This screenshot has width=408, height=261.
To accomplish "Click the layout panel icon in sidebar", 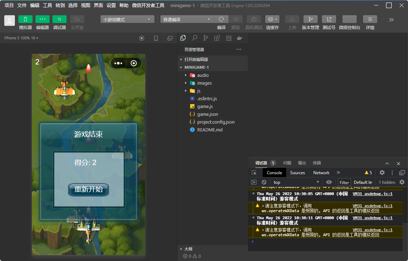I will tap(229, 38).
